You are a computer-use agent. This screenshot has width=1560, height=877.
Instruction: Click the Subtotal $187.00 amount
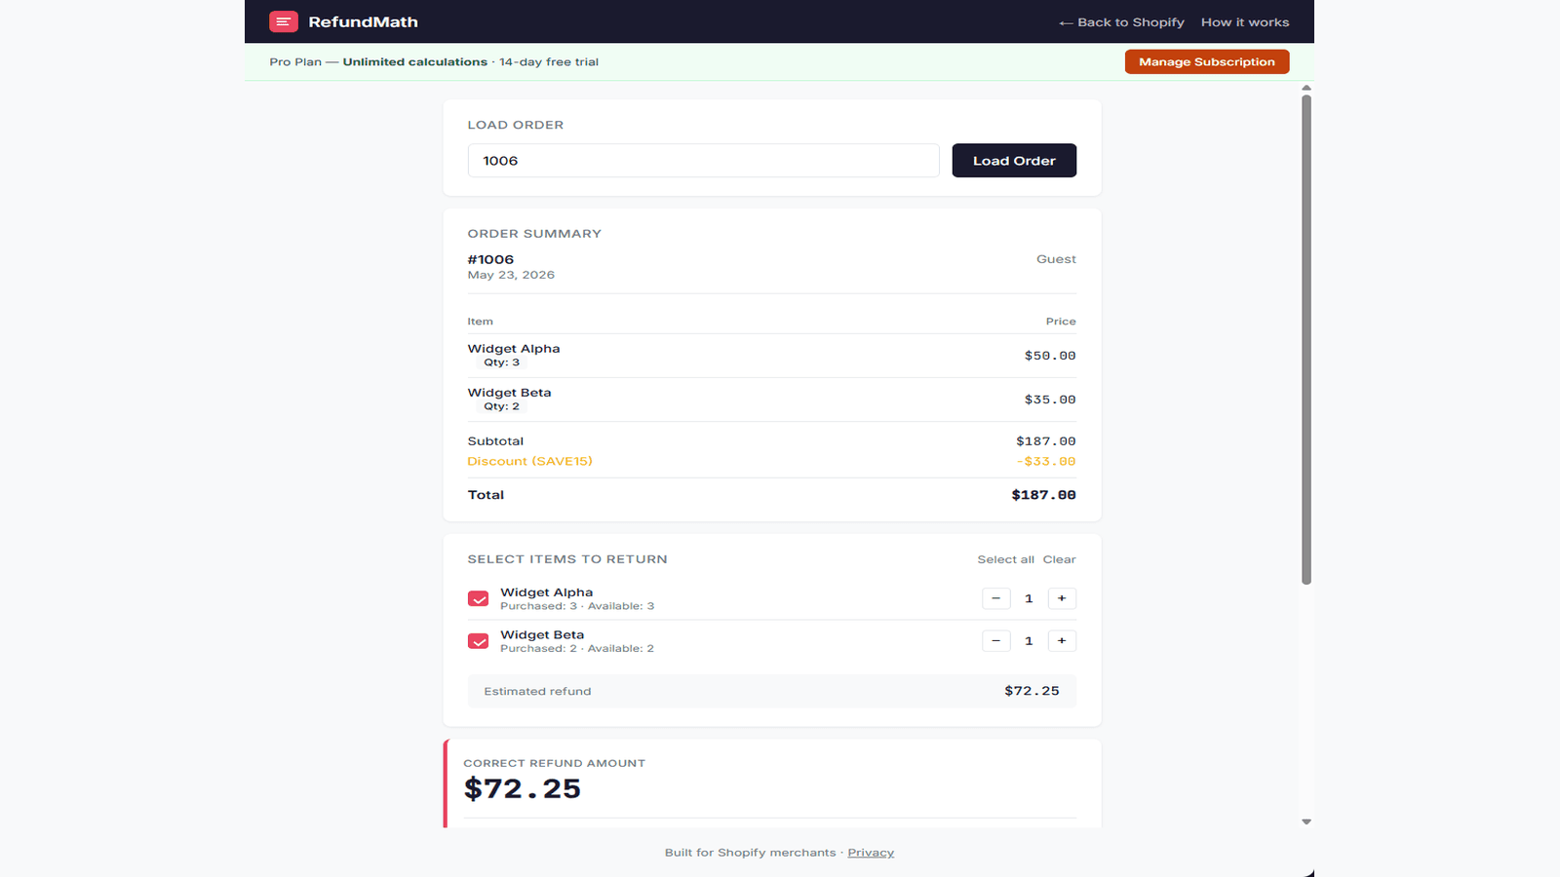(x=1046, y=441)
